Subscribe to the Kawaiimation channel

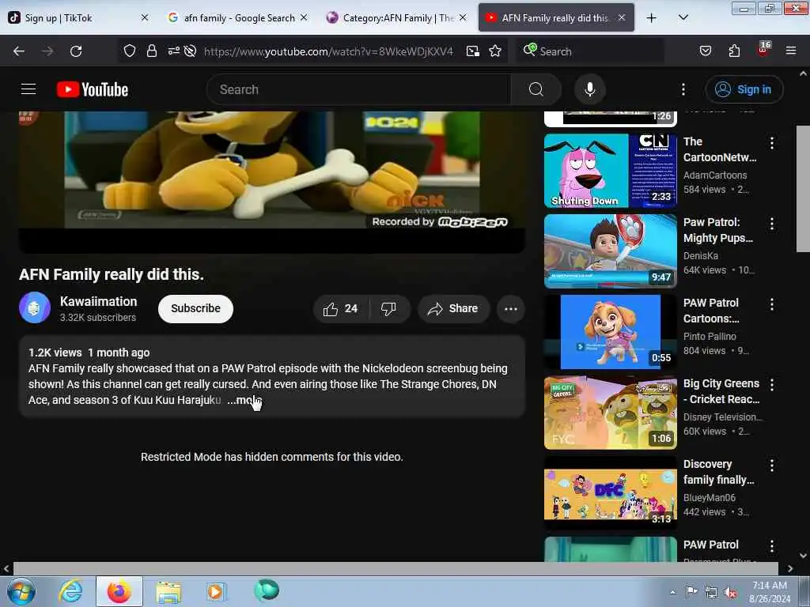click(x=195, y=309)
